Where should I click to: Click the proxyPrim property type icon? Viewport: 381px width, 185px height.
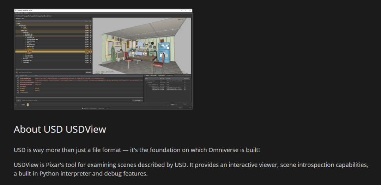(x=18, y=87)
